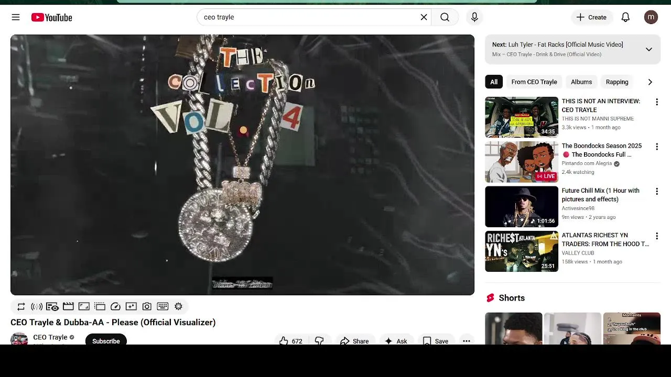671x377 pixels.
Task: Click the pop-up player dotted-window icon
Action: (100, 306)
